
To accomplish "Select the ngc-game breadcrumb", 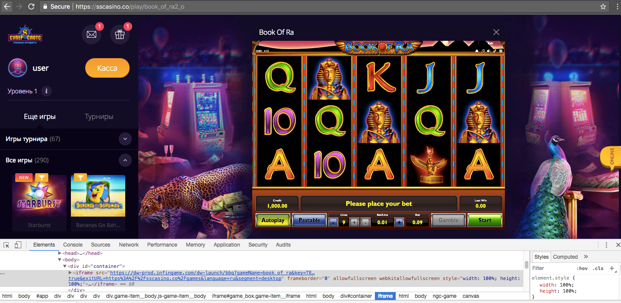I will tap(444, 296).
